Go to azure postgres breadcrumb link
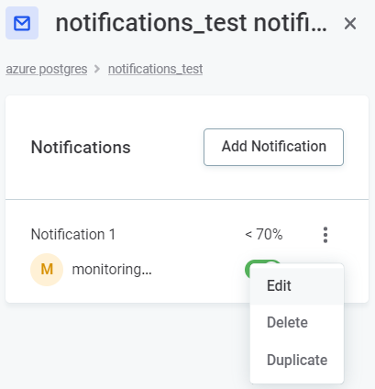 (47, 69)
